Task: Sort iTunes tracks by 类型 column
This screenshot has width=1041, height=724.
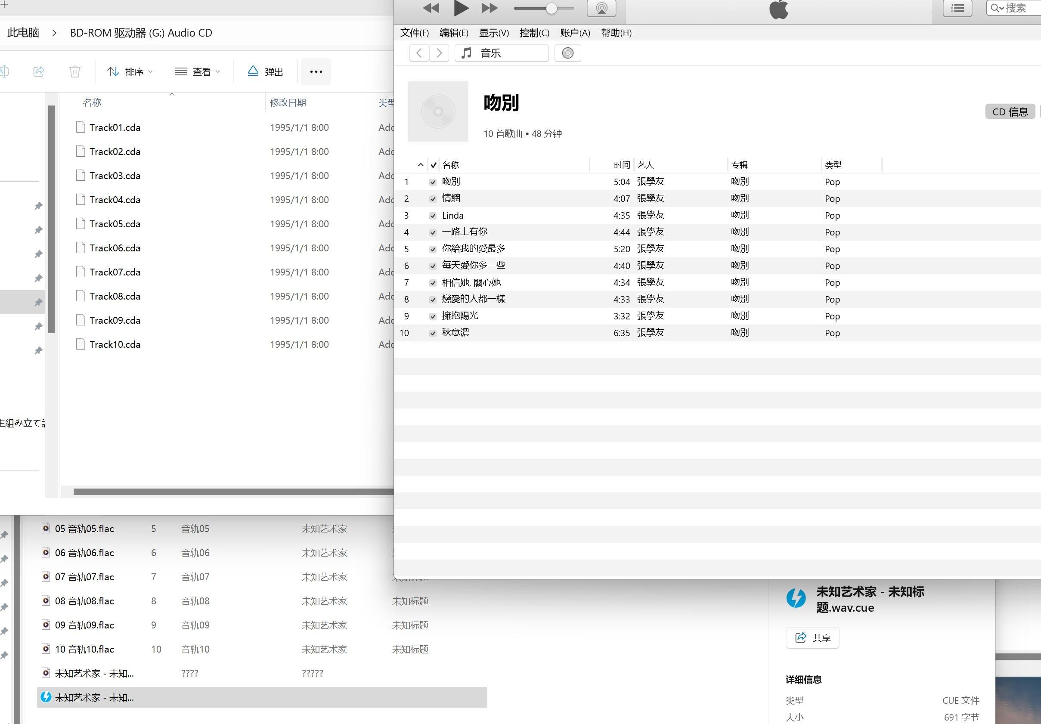Action: [833, 165]
